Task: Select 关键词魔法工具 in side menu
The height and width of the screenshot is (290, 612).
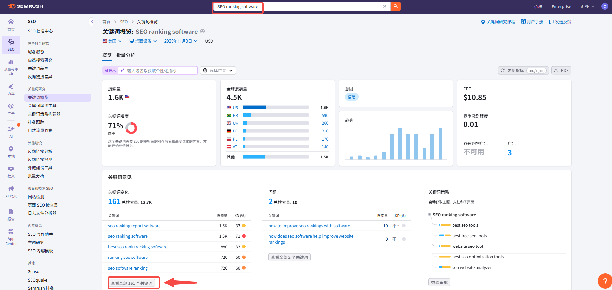Action: coord(42,106)
